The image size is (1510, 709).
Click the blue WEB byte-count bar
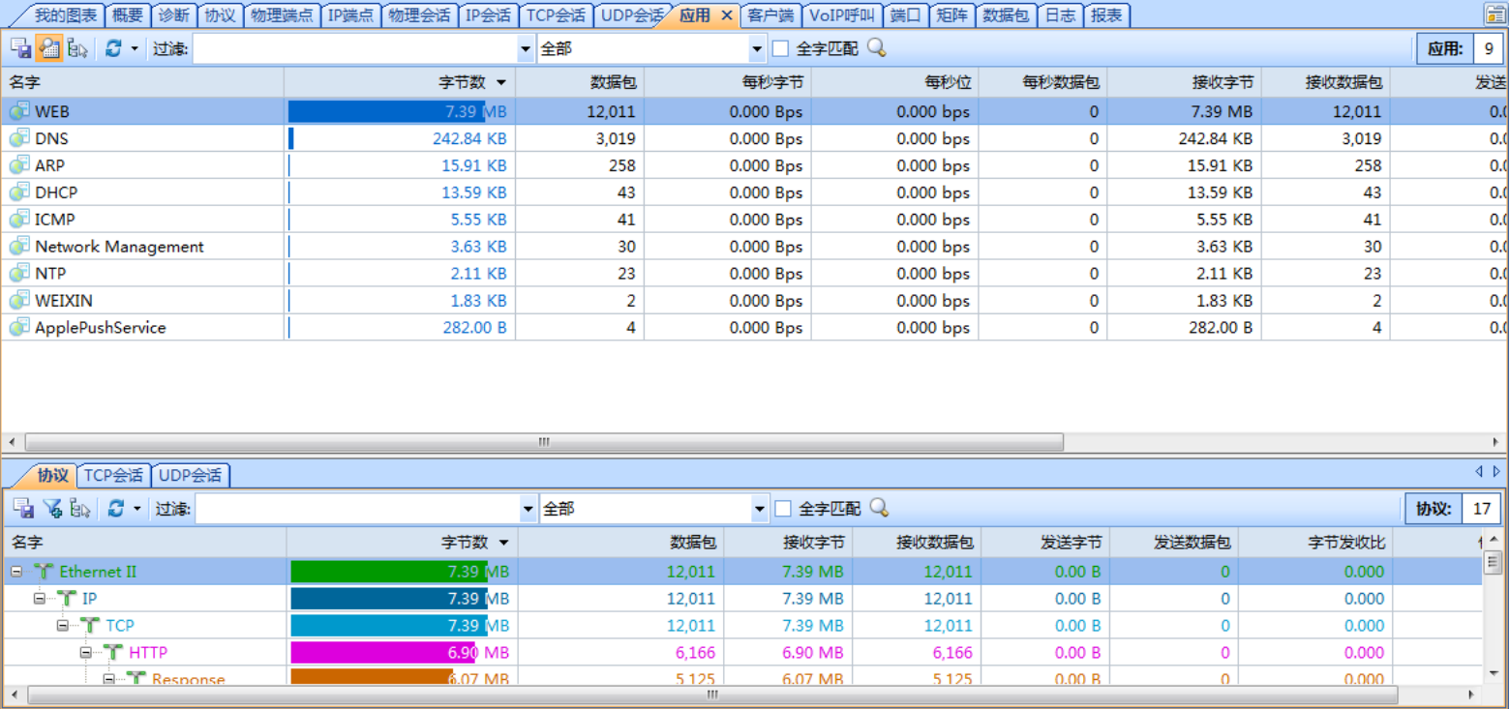coord(387,111)
